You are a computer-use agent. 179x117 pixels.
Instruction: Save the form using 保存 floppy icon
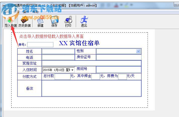54,21
